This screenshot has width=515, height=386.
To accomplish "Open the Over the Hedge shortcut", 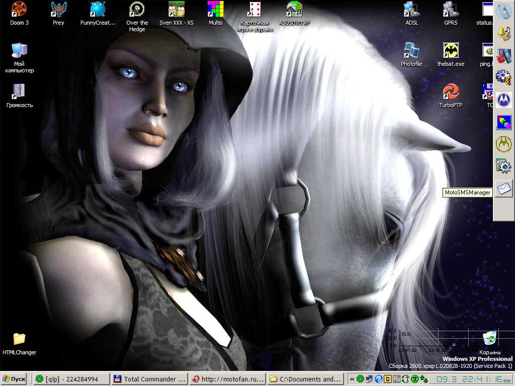I will click(x=137, y=17).
